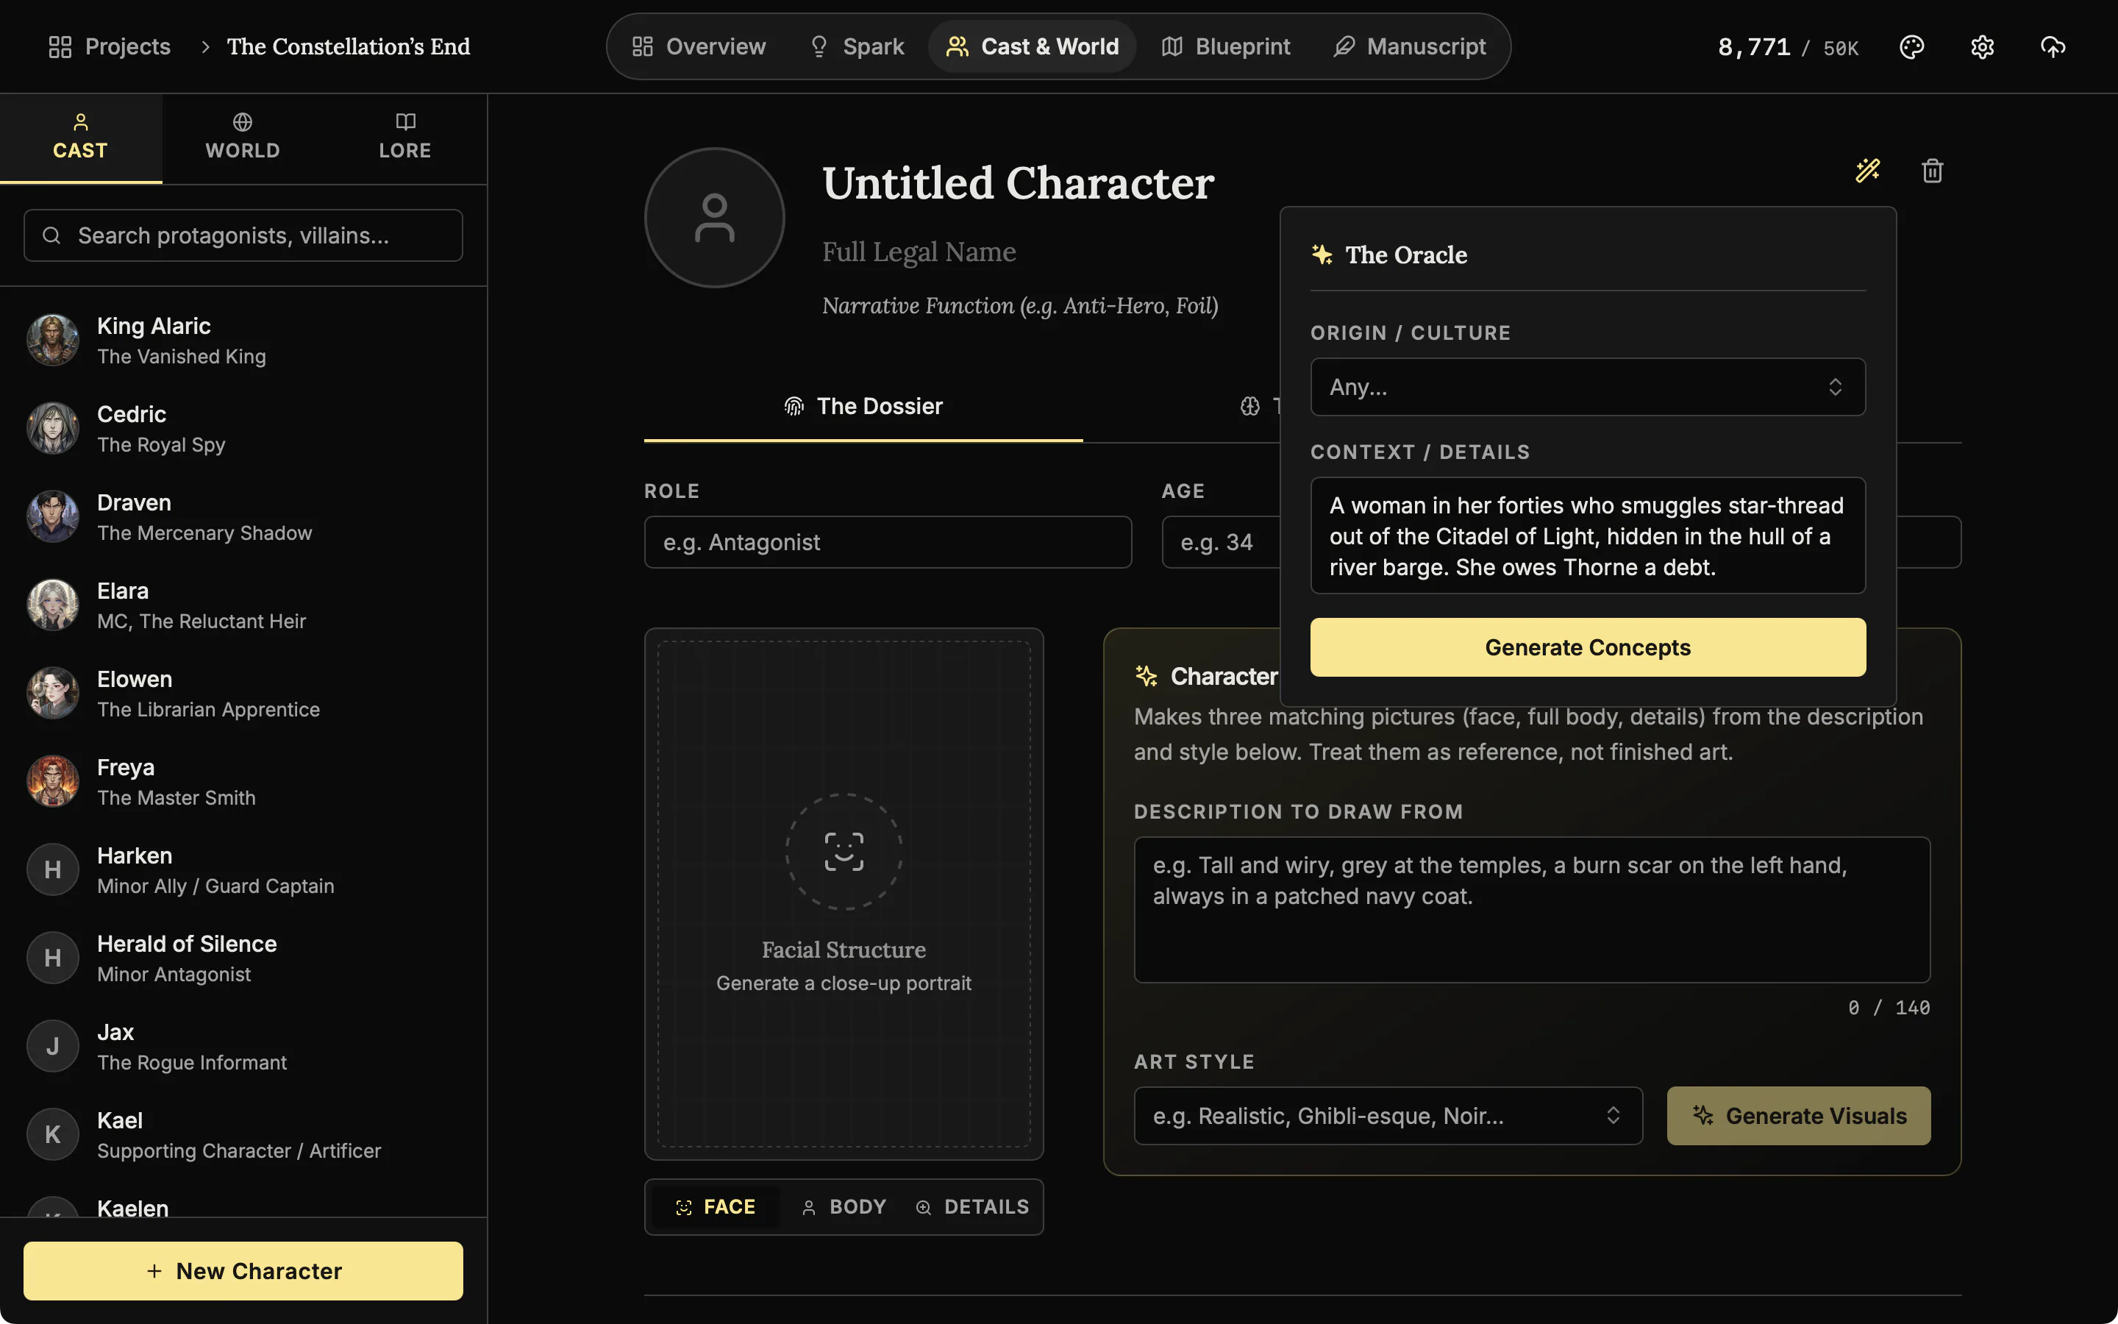Open the Blueprint navigation tab
The height and width of the screenshot is (1324, 2118).
click(1225, 46)
